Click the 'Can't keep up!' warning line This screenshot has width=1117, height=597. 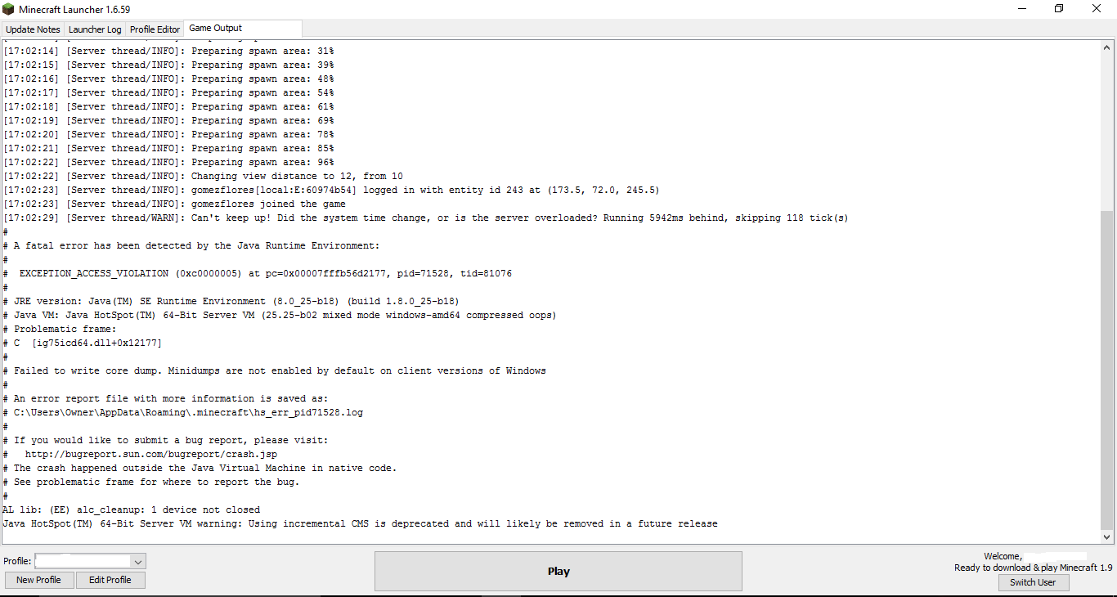tap(425, 218)
